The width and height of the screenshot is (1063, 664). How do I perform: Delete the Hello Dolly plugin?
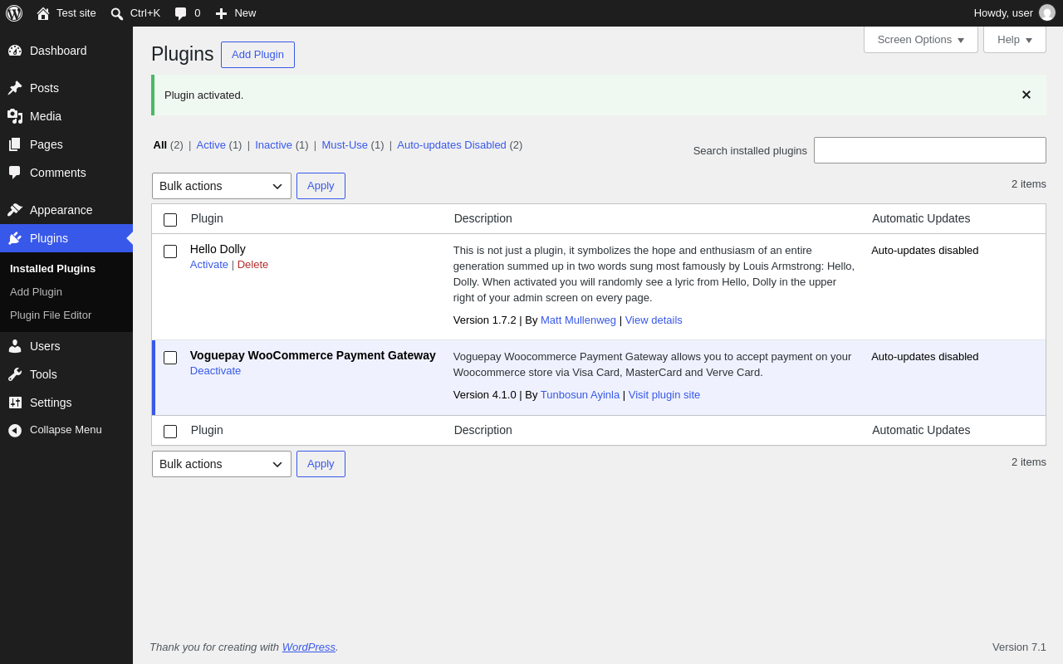252,265
